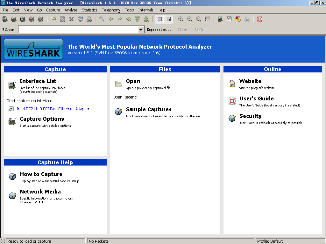326x244 pixels.
Task: Click the lifebuoy help icon in toolbar
Action: pyautogui.click(x=259, y=19)
